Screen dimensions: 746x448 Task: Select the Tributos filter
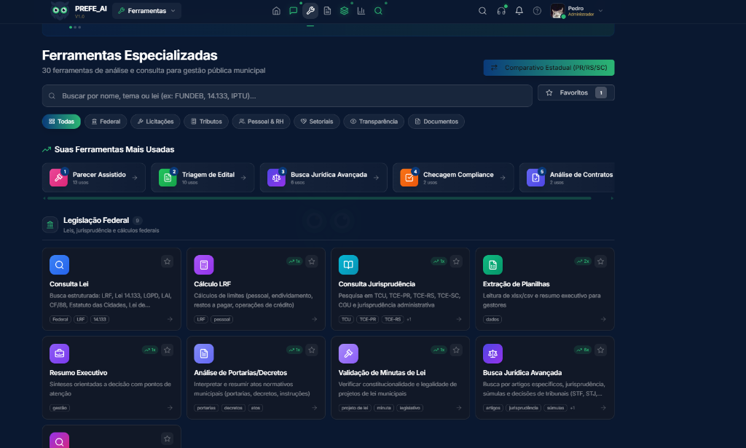206,121
